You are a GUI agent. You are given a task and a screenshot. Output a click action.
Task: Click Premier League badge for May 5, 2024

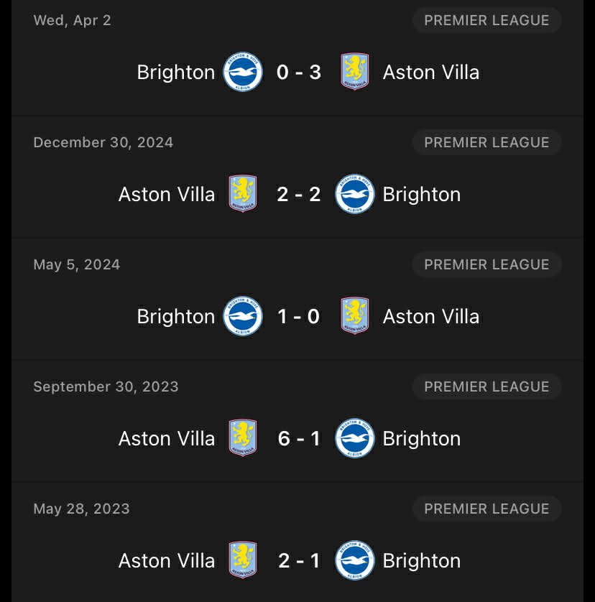pyautogui.click(x=486, y=264)
